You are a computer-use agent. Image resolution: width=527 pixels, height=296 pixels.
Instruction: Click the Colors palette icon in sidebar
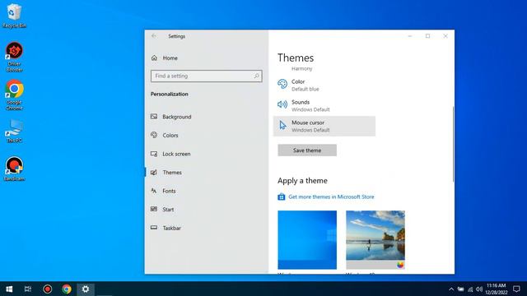(x=154, y=135)
